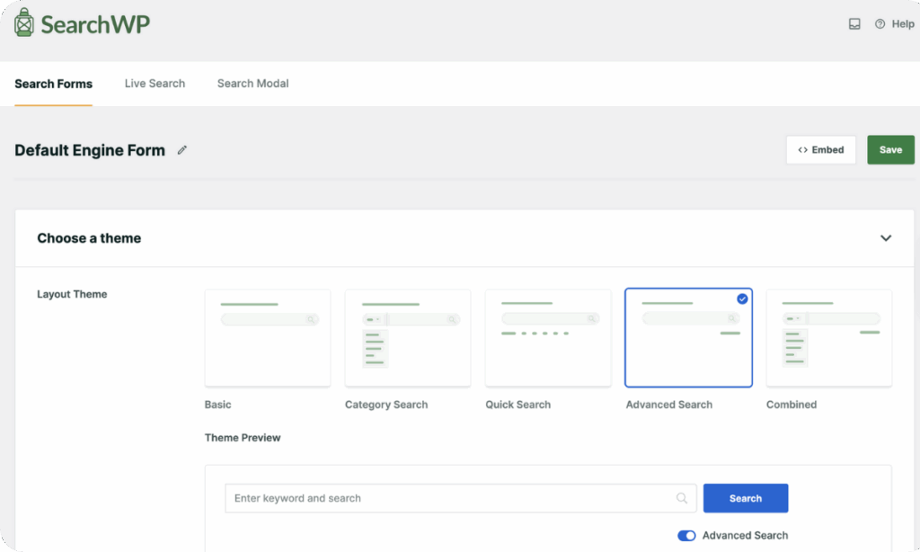Image resolution: width=920 pixels, height=552 pixels.
Task: Toggle the Advanced Search switch
Action: pos(686,536)
